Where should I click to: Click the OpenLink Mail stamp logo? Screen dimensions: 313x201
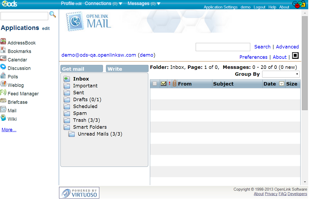(x=75, y=21)
